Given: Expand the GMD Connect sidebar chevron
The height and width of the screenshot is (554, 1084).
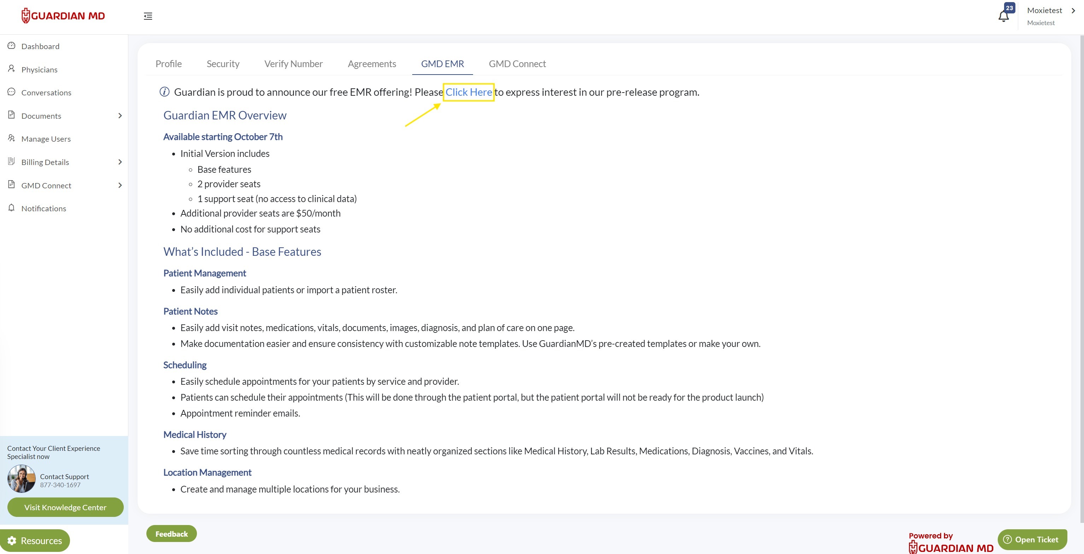Looking at the screenshot, I should pyautogui.click(x=120, y=185).
